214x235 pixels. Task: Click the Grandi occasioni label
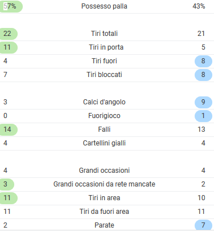pyautogui.click(x=104, y=171)
